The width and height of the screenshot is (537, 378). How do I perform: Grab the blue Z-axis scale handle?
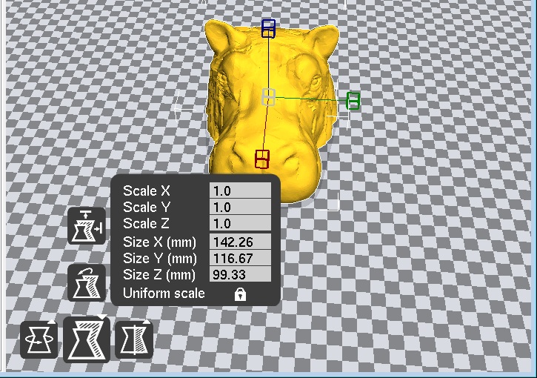pos(268,28)
